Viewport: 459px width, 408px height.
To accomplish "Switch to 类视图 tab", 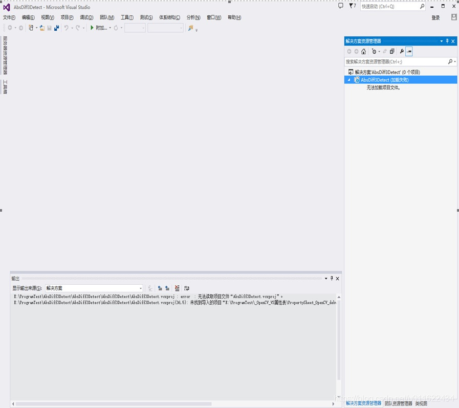I will [x=421, y=403].
